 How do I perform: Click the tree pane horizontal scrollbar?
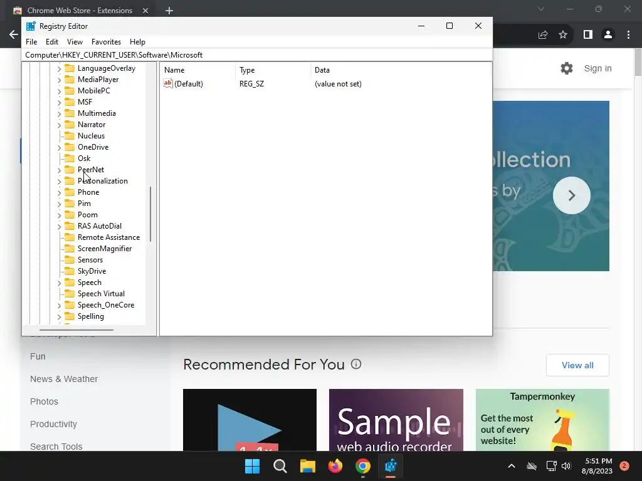[x=76, y=329]
